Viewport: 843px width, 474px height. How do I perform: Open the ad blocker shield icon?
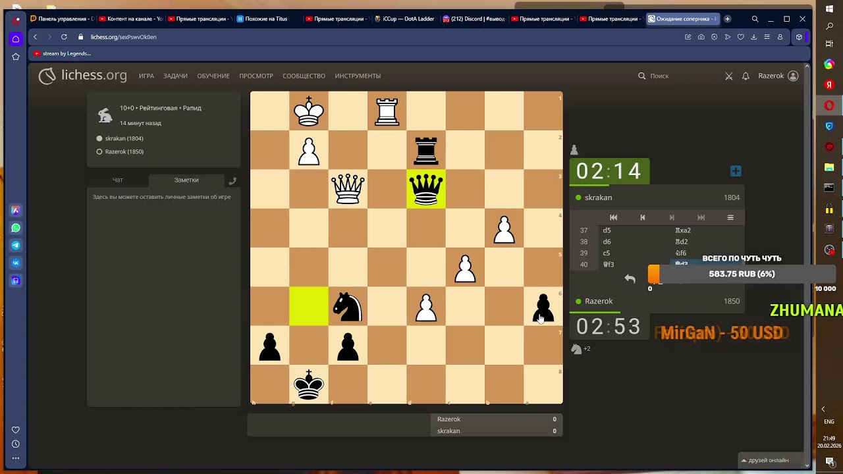click(715, 37)
